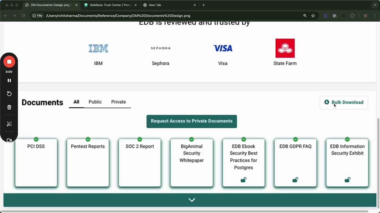Open the confetti effects icon in recorder
The height and width of the screenshot is (213, 380).
pos(9,124)
